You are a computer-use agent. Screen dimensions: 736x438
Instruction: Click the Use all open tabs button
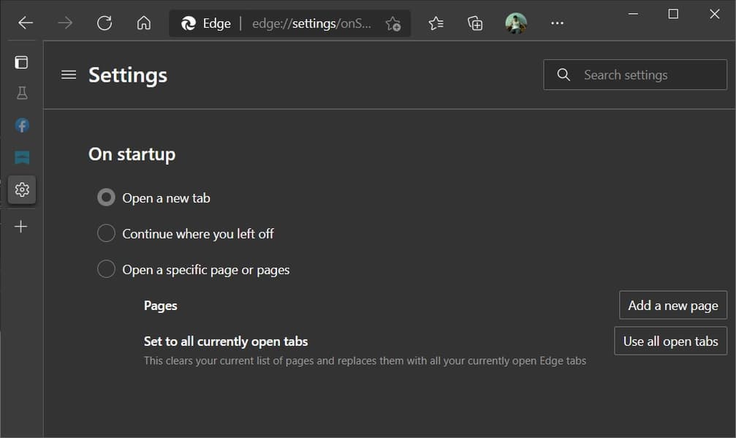point(670,341)
